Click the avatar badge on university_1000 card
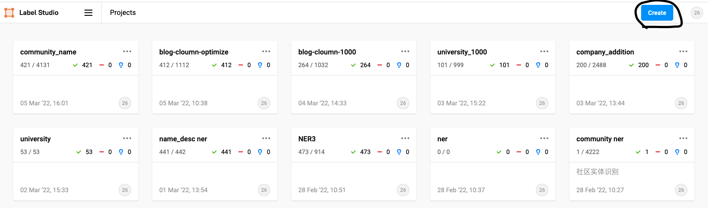The height and width of the screenshot is (208, 708). click(x=542, y=103)
